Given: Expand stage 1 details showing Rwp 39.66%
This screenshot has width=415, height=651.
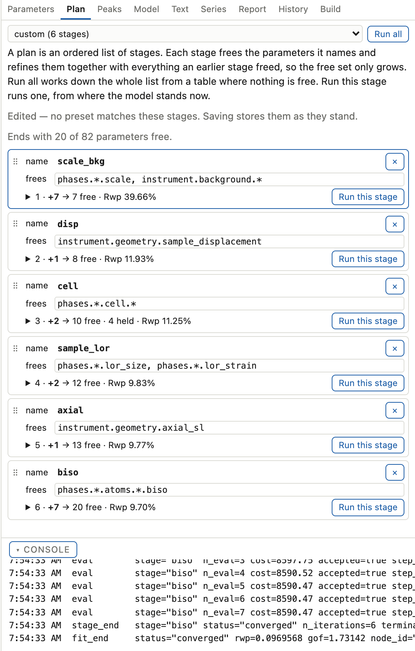Looking at the screenshot, I should [90, 197].
